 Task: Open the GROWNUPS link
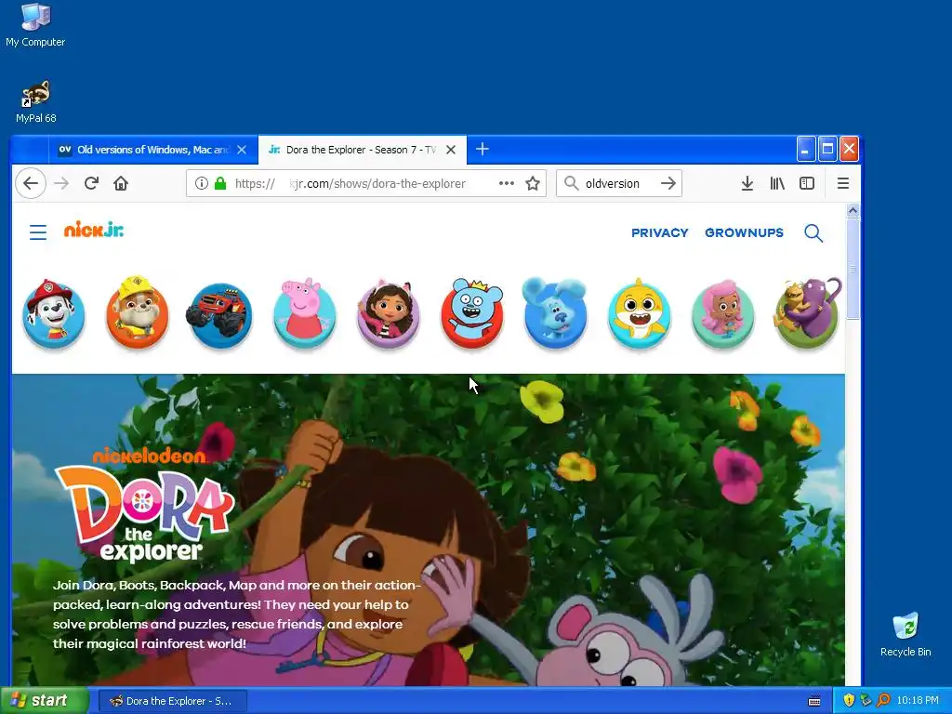[x=744, y=233]
